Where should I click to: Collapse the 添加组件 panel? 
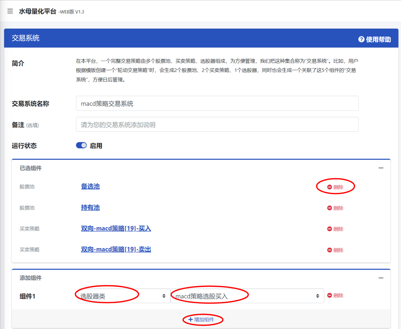(381, 278)
